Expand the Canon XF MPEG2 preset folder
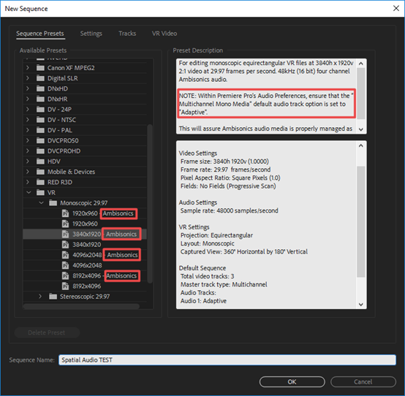 click(x=28, y=68)
